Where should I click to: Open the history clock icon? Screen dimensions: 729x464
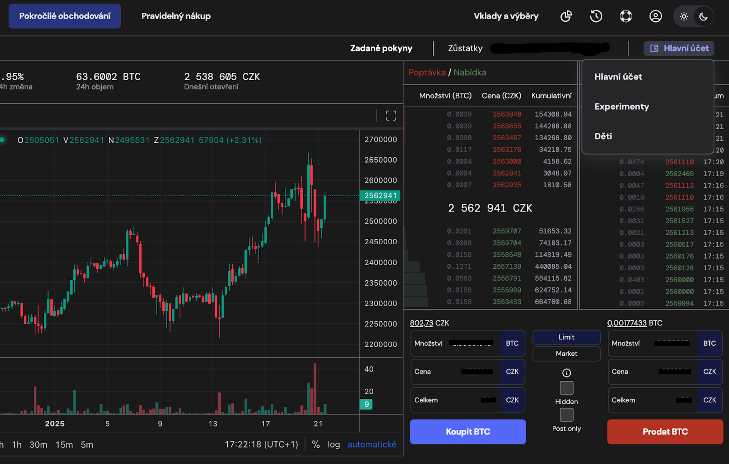click(596, 16)
